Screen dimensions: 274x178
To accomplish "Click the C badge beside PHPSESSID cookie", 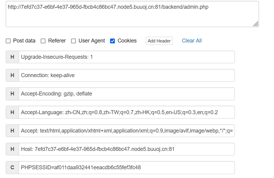I will coord(12,167).
